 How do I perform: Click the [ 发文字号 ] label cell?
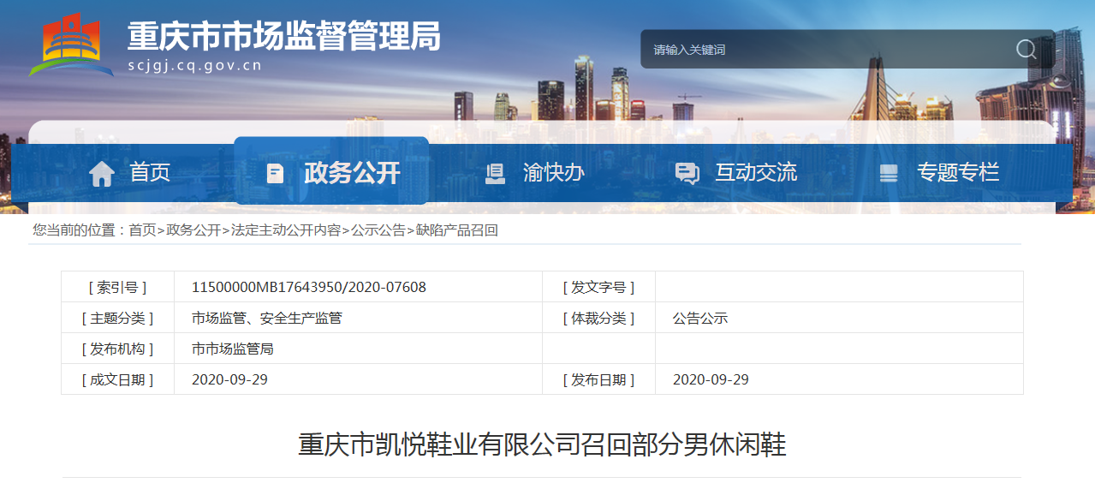point(599,287)
